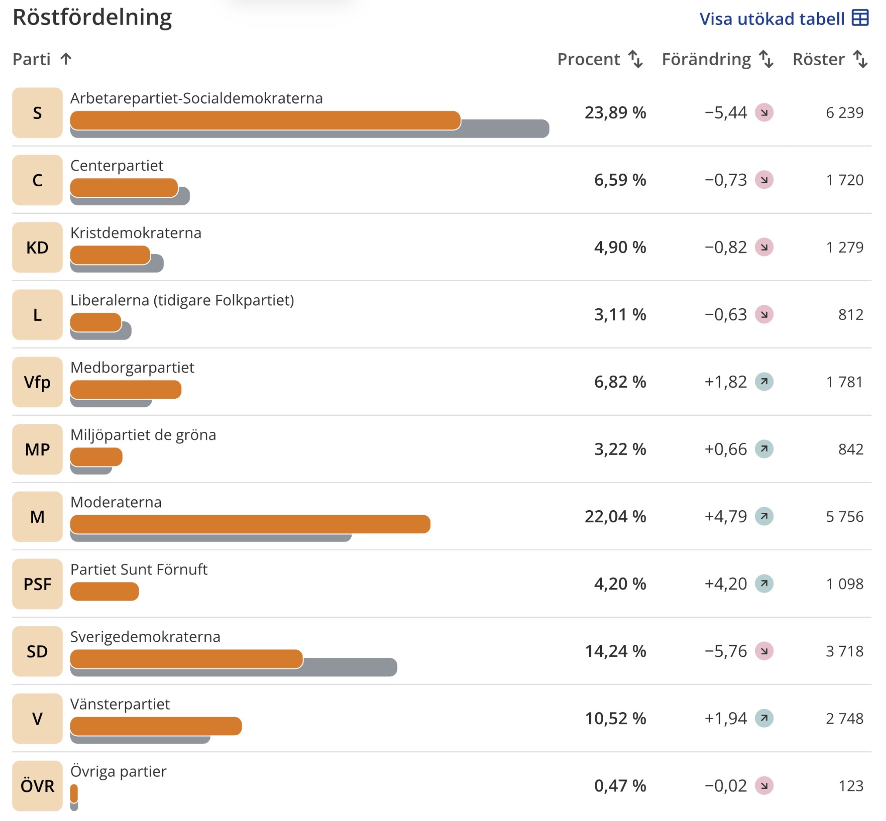
Task: Click the S party badge
Action: [37, 112]
